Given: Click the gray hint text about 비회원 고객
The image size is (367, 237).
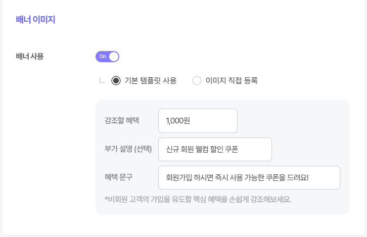Looking at the screenshot, I should [x=198, y=199].
